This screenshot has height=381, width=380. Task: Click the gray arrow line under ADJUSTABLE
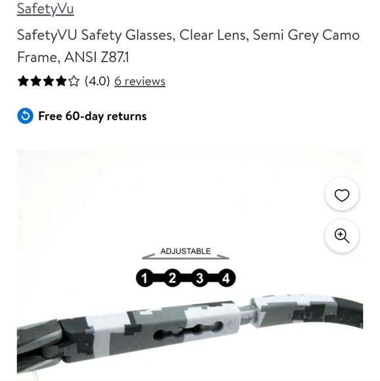point(186,258)
